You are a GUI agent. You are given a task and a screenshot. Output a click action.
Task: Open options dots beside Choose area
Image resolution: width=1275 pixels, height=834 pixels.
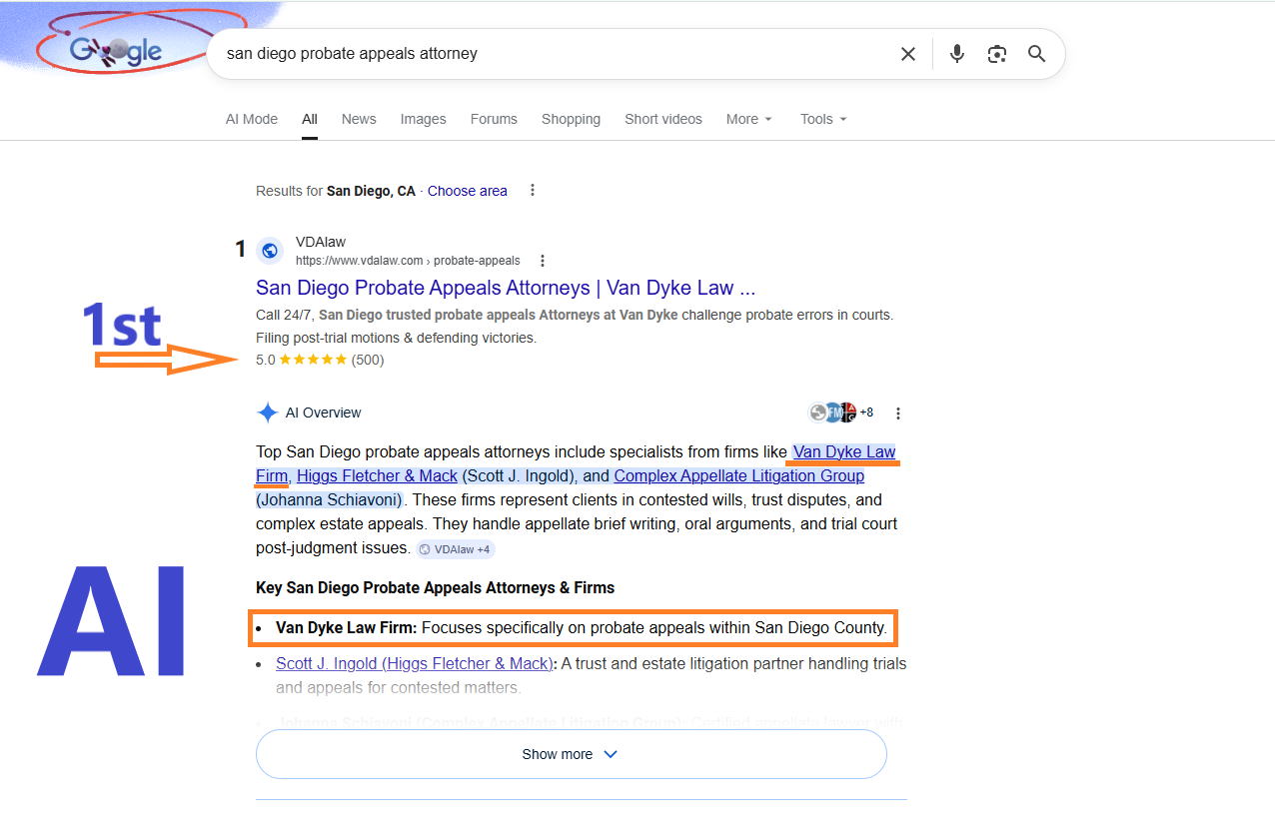click(x=533, y=190)
